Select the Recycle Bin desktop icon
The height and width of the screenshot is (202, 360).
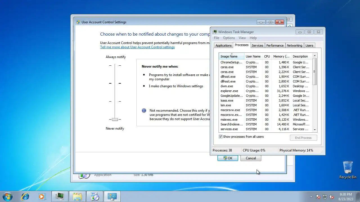[348, 169]
